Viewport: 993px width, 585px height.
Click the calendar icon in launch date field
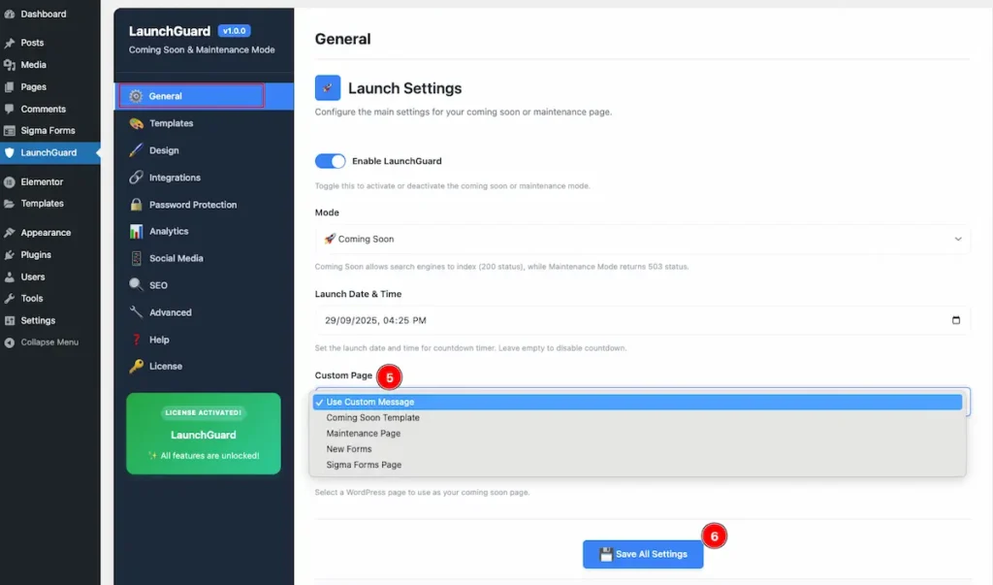point(955,320)
